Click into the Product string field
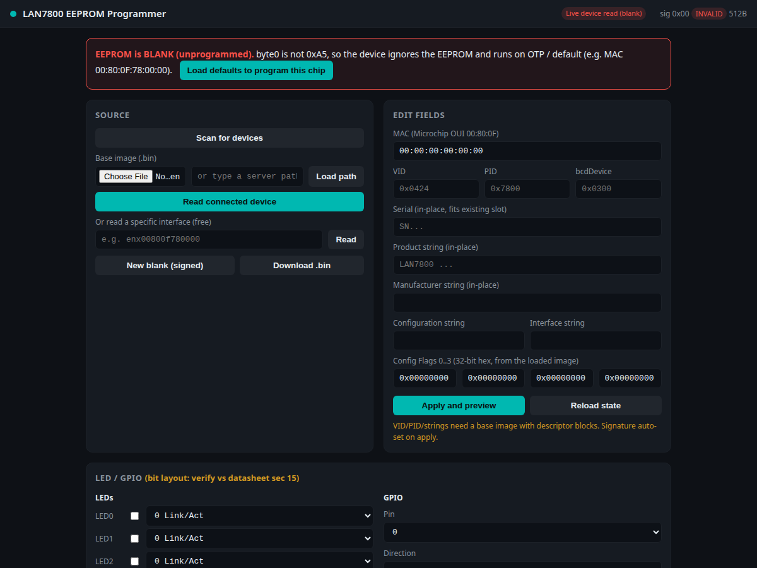Image resolution: width=757 pixels, height=568 pixels. point(527,264)
